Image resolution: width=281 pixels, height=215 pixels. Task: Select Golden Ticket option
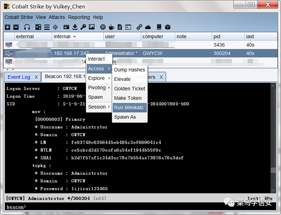click(130, 89)
